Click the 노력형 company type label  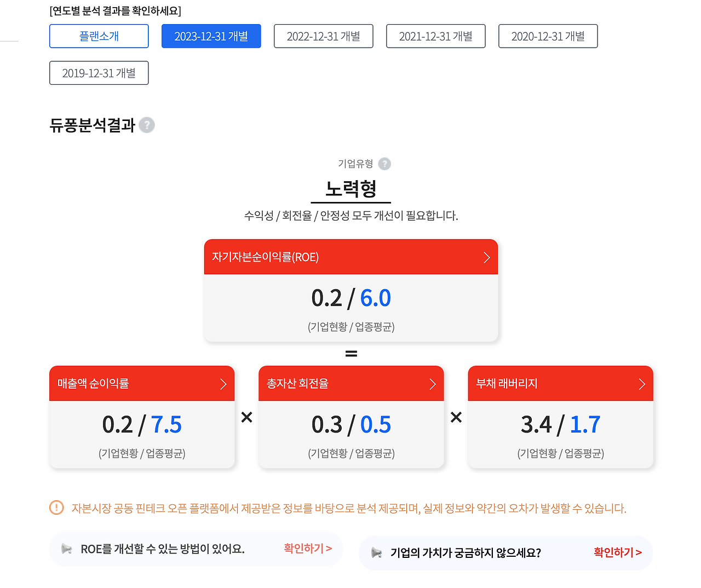point(350,188)
